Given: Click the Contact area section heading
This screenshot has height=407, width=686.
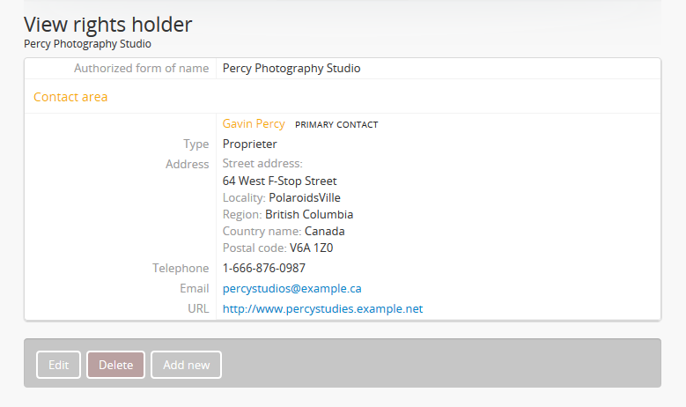Looking at the screenshot, I should [70, 97].
